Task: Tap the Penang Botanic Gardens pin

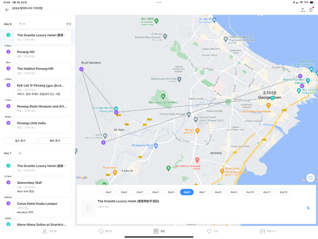Action: (156, 21)
